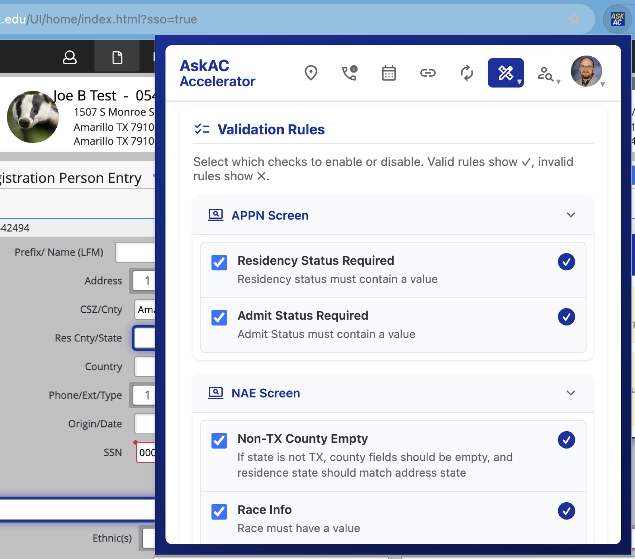Open the location pin tool in AskAC
Viewport: 635px width, 559px height.
[x=311, y=73]
